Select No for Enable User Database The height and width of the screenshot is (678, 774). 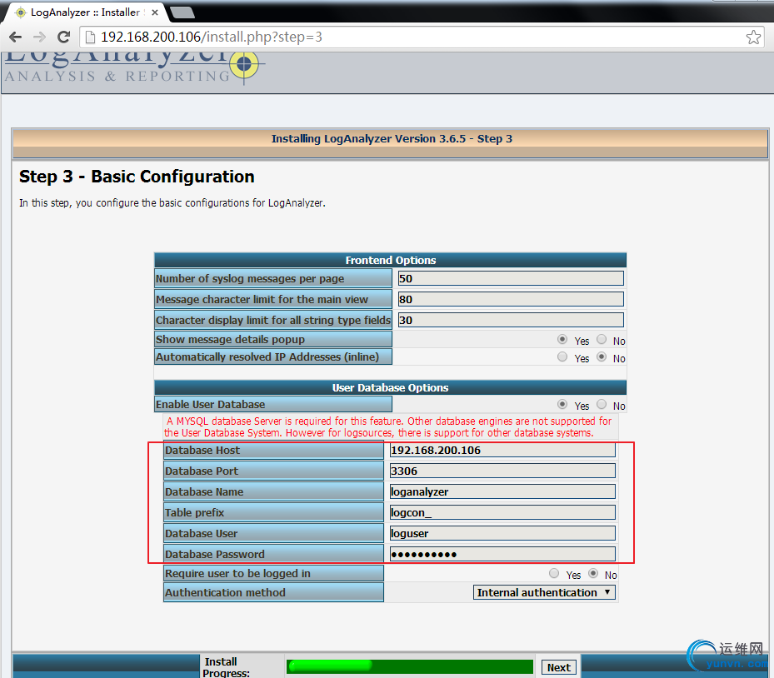pyautogui.click(x=602, y=404)
